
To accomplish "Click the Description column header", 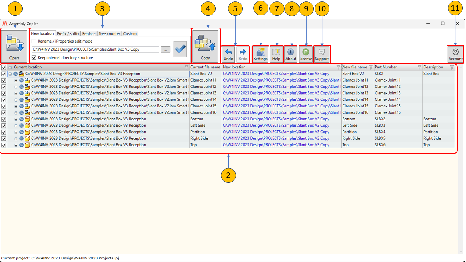I will pos(439,67).
